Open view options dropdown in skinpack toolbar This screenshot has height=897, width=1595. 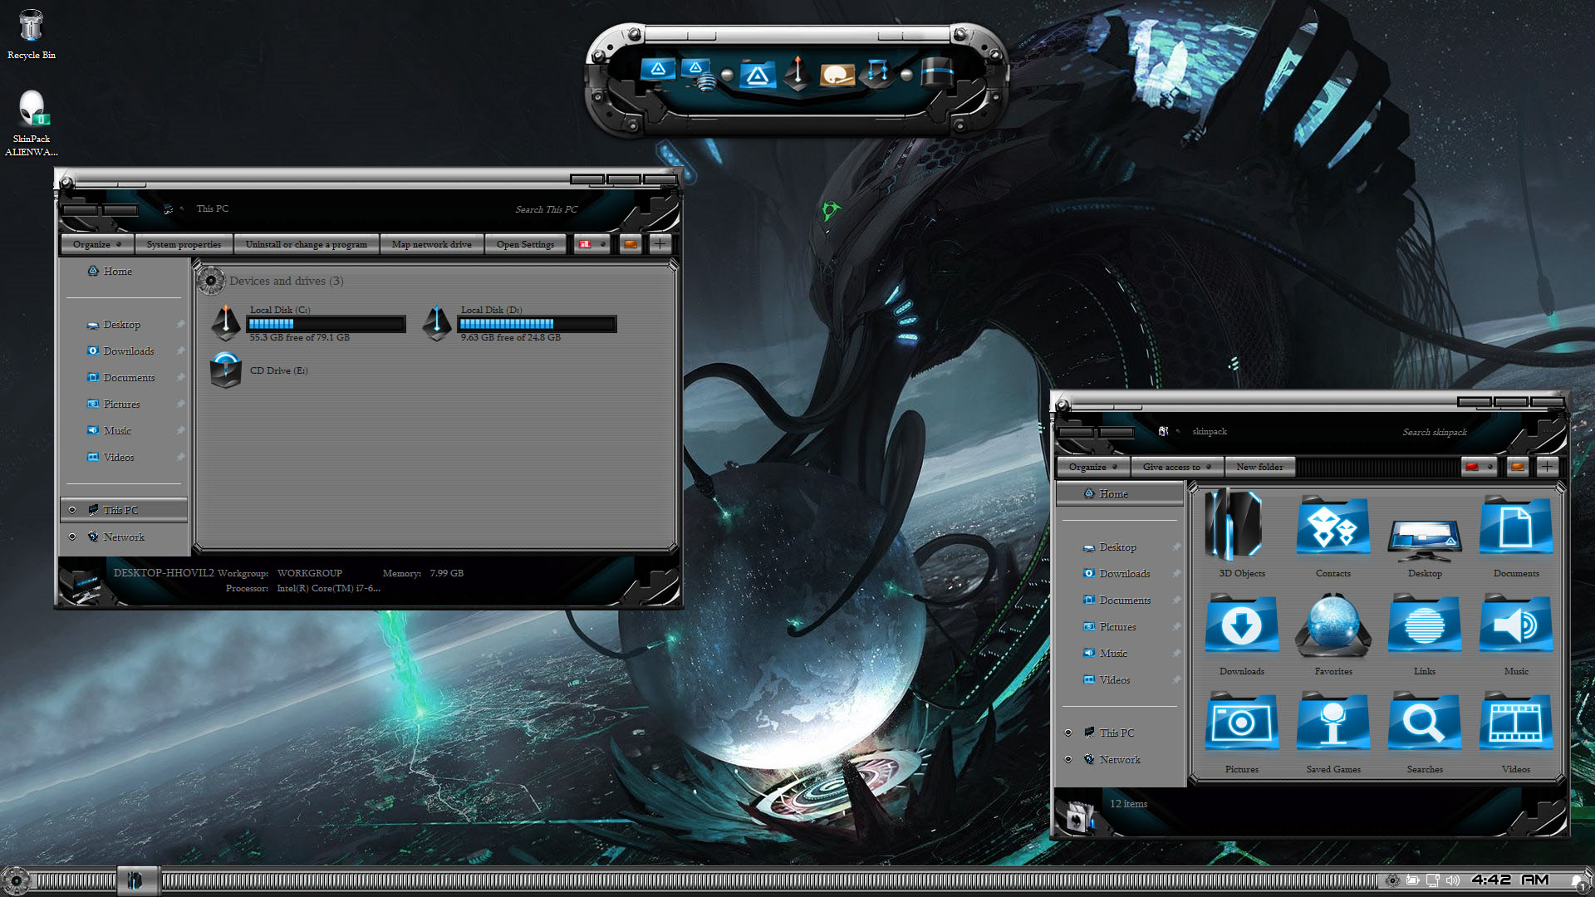tap(1489, 467)
